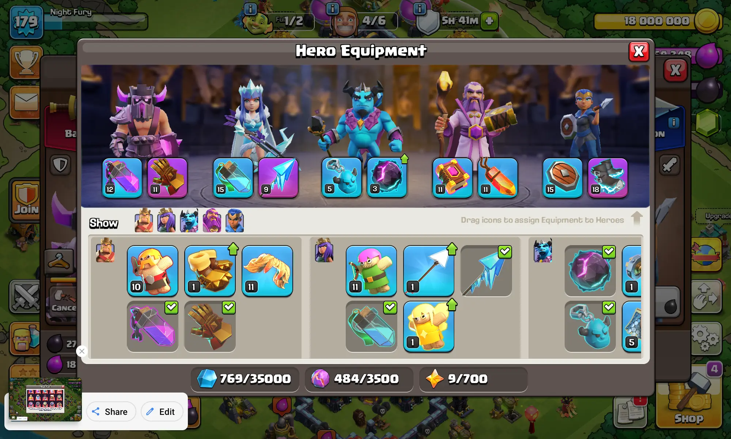Tap the Royal Gem level 15 slot
The image size is (731, 439).
click(x=562, y=178)
